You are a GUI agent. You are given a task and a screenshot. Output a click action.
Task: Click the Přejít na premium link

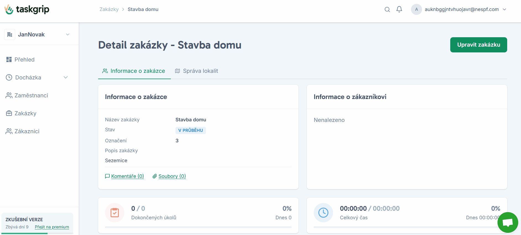coord(52,227)
